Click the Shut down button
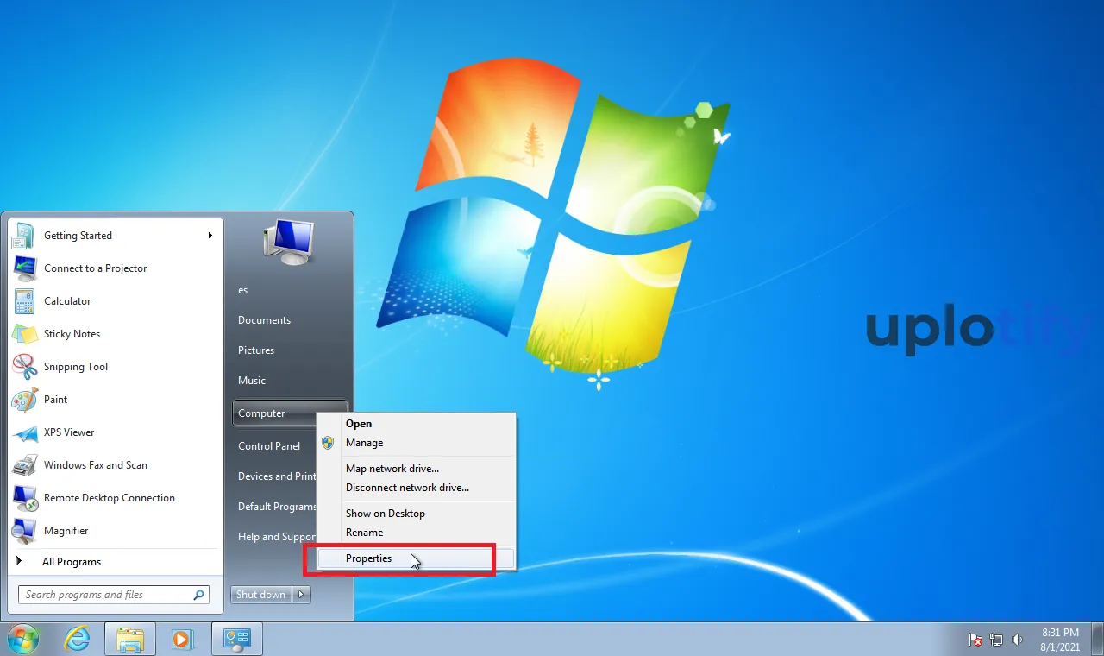The height and width of the screenshot is (656, 1104). (261, 595)
